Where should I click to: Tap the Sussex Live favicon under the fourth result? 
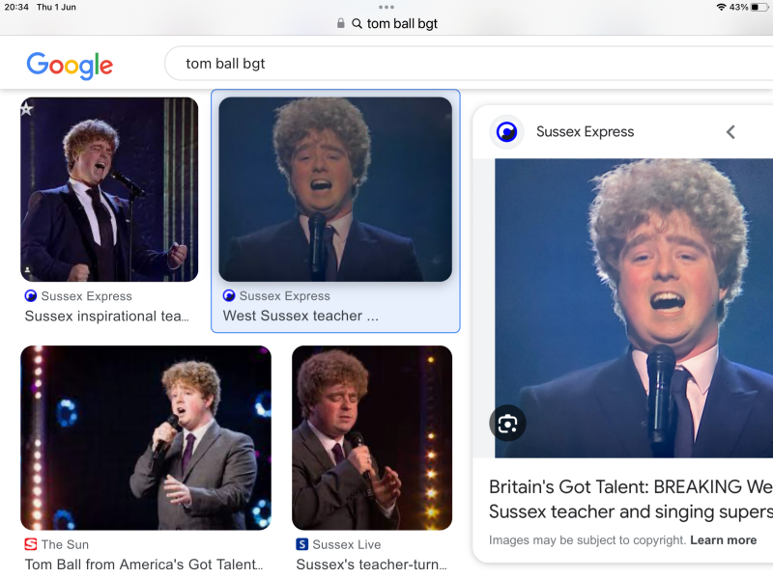pos(301,544)
